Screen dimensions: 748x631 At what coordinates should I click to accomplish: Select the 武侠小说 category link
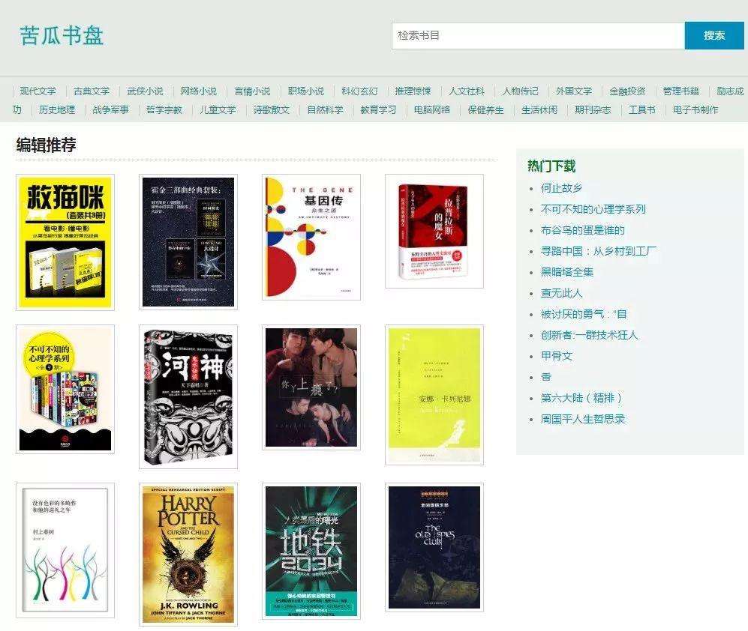tap(145, 91)
